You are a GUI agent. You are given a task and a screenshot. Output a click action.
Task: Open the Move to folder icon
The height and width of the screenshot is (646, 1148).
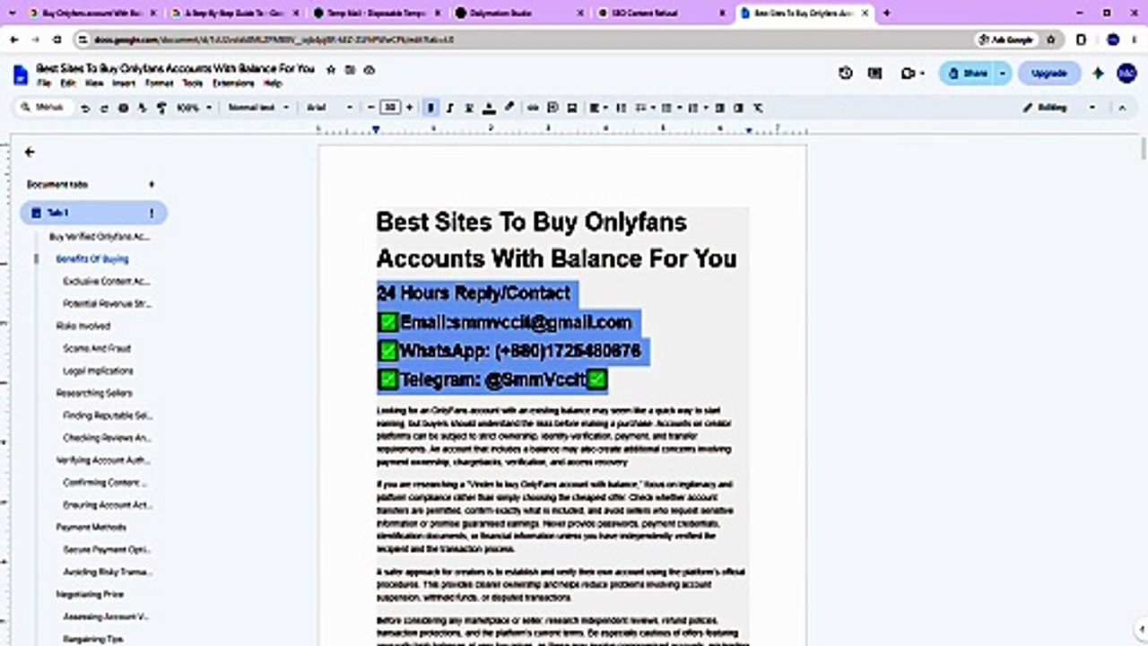[351, 69]
